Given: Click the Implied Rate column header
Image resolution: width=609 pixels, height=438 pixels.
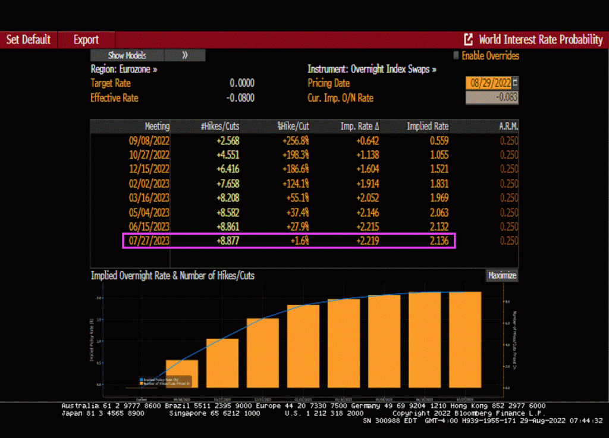Looking at the screenshot, I should (428, 126).
